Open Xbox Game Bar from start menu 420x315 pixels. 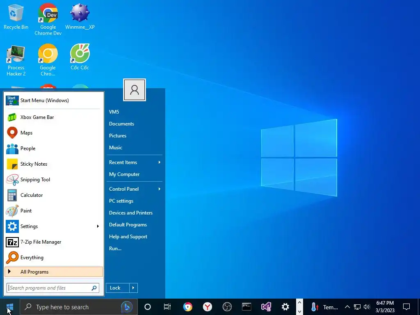click(54, 117)
